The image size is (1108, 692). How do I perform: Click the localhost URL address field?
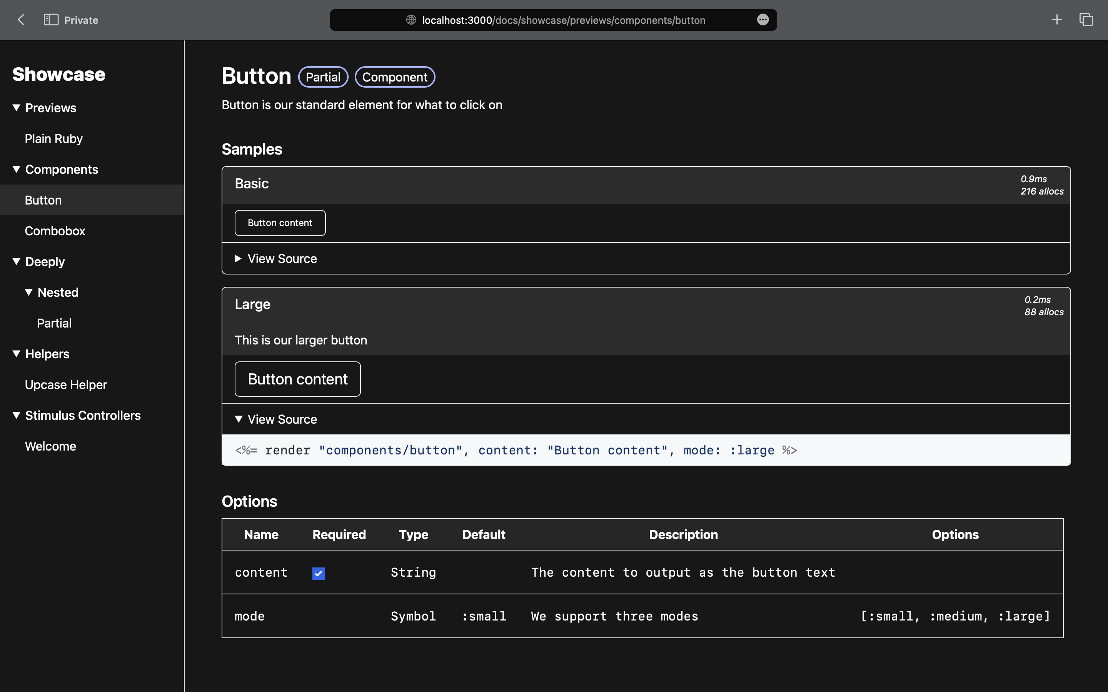coord(563,20)
